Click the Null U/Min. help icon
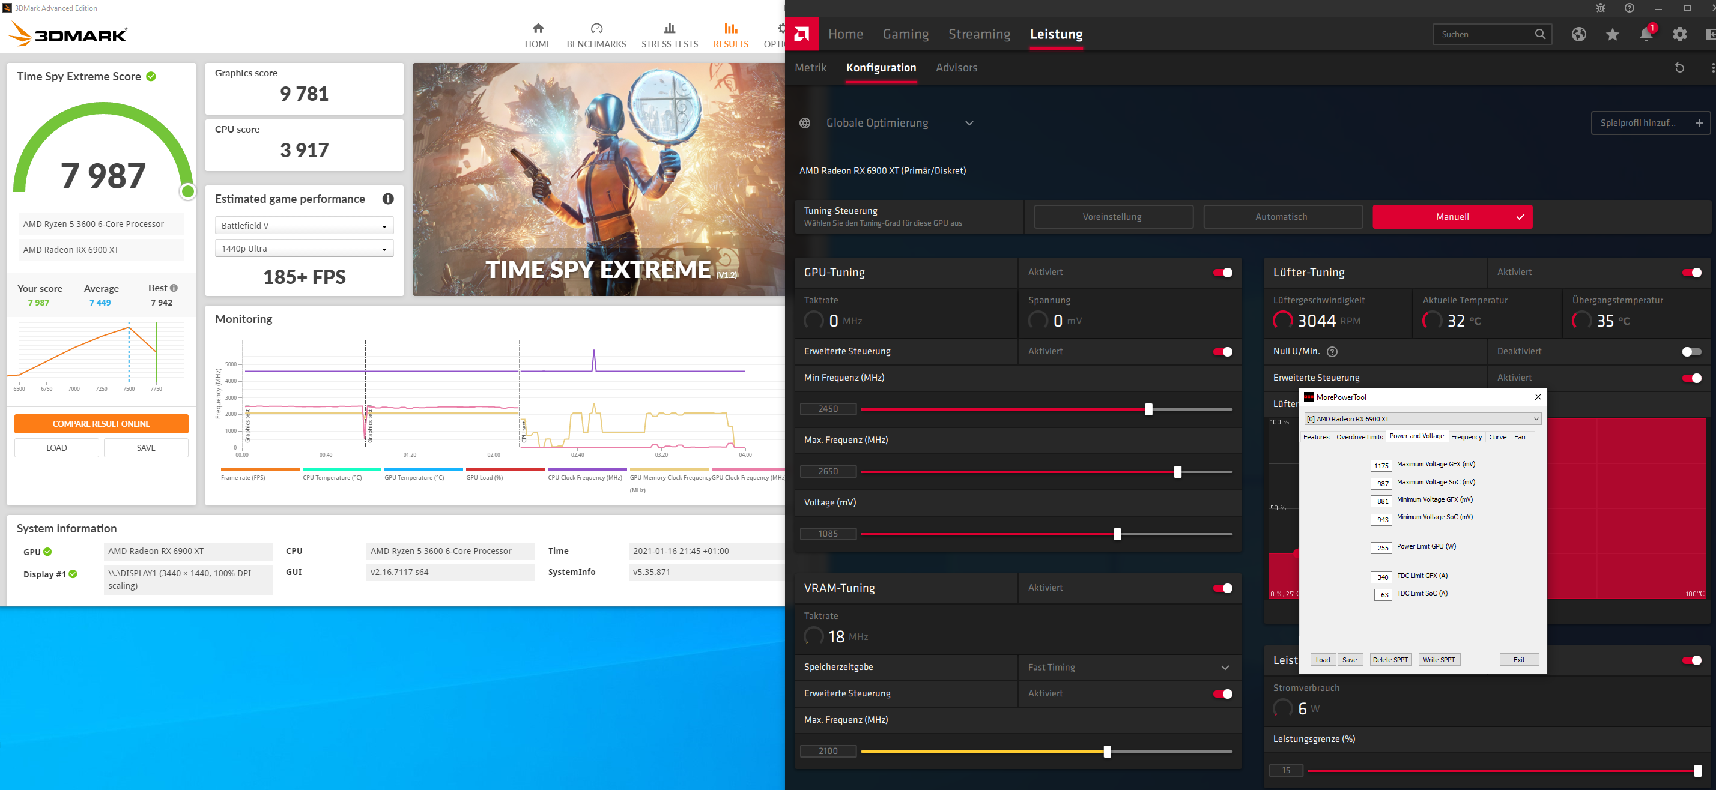The image size is (1716, 790). (x=1332, y=351)
